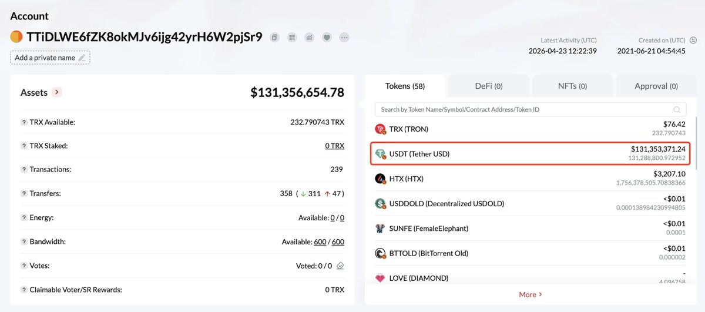Click the edit icon beside Voted 0/0
This screenshot has height=312, width=705.
point(340,266)
